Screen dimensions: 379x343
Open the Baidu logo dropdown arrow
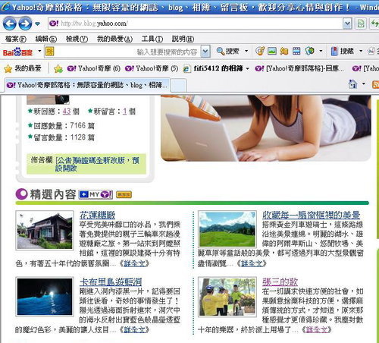[x=39, y=51]
